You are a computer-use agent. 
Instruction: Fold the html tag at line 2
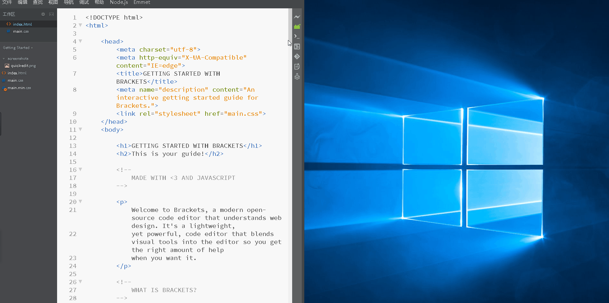coord(80,25)
